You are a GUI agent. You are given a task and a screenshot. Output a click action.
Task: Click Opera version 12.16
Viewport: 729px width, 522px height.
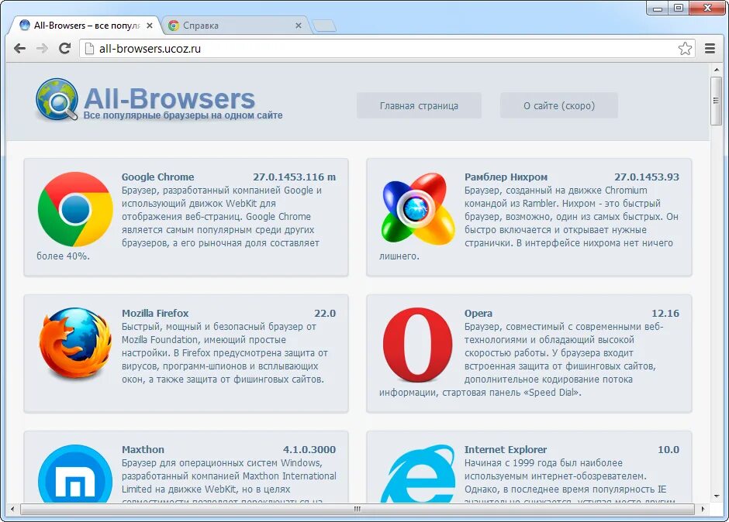pos(665,313)
